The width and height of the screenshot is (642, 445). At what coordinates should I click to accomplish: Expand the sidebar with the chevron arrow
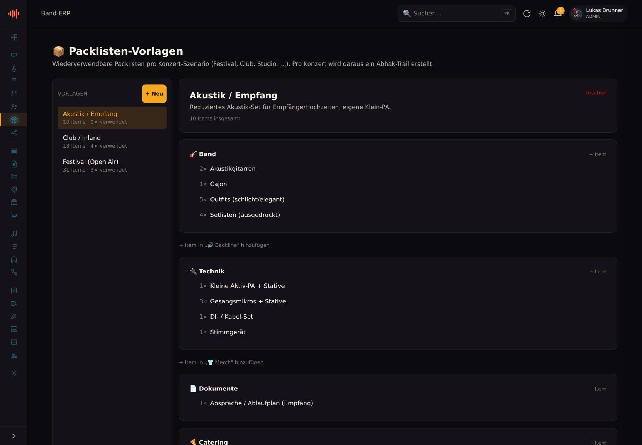click(14, 436)
